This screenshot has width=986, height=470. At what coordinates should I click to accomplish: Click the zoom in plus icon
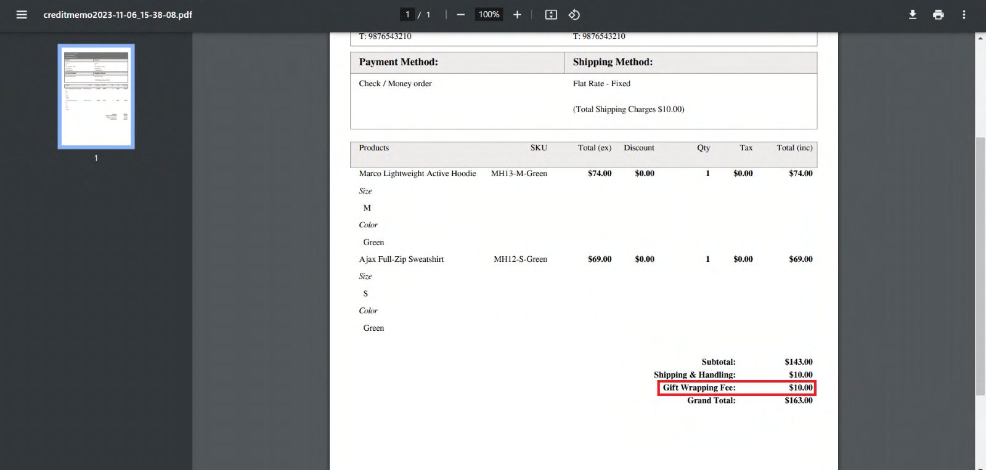tap(517, 15)
